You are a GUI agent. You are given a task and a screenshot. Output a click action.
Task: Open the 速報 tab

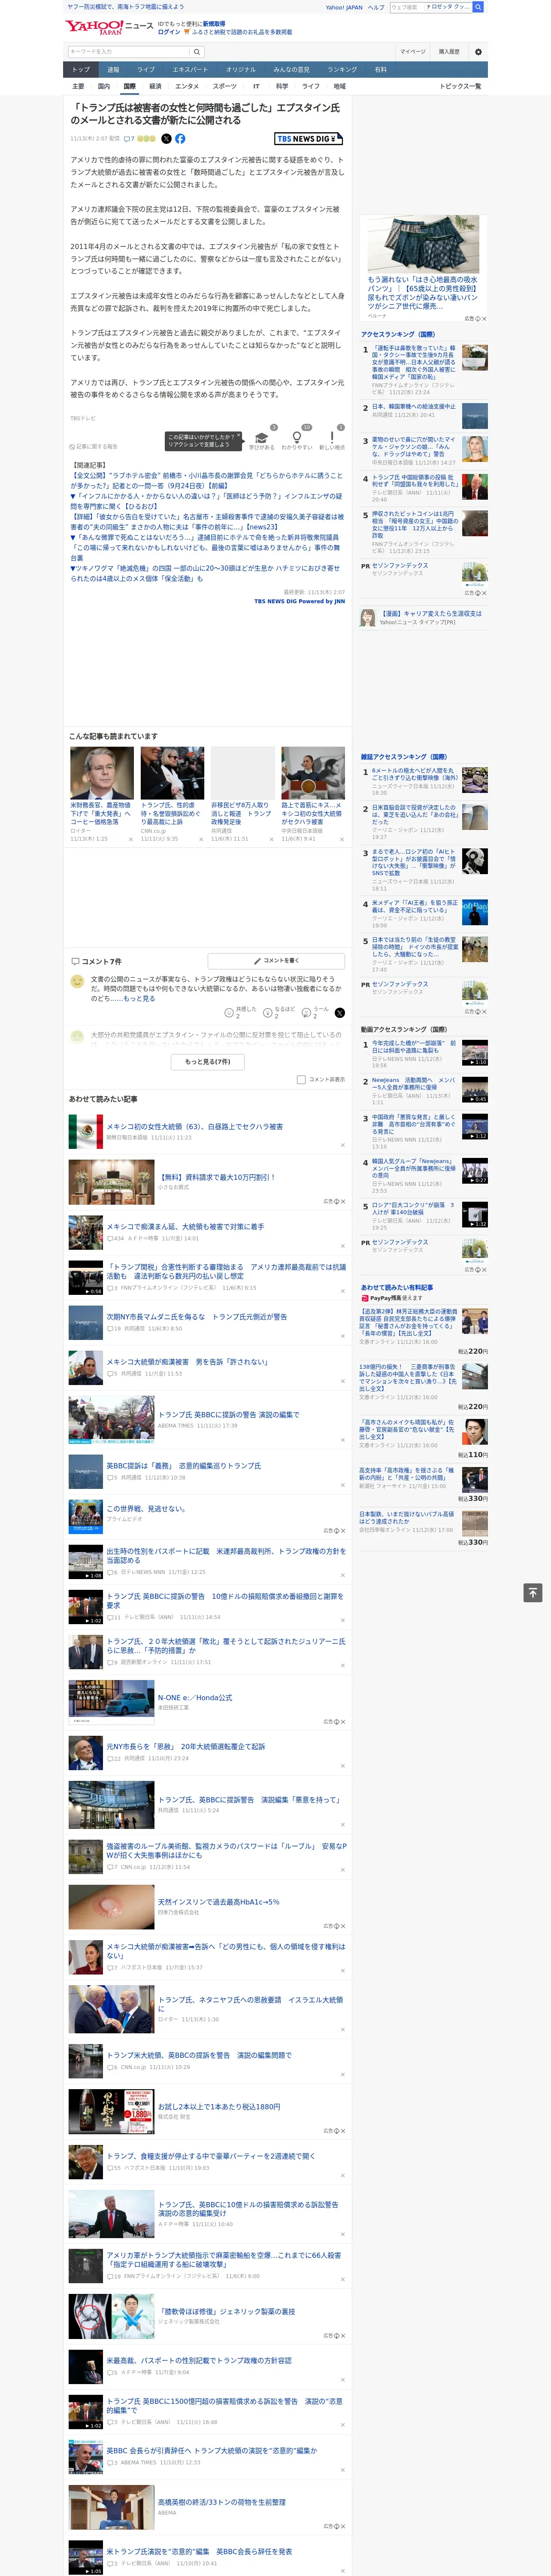(113, 69)
